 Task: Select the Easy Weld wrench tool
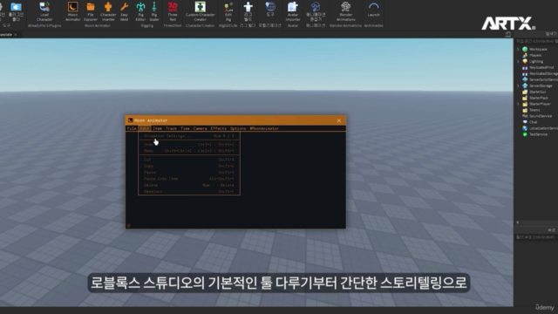[124, 11]
